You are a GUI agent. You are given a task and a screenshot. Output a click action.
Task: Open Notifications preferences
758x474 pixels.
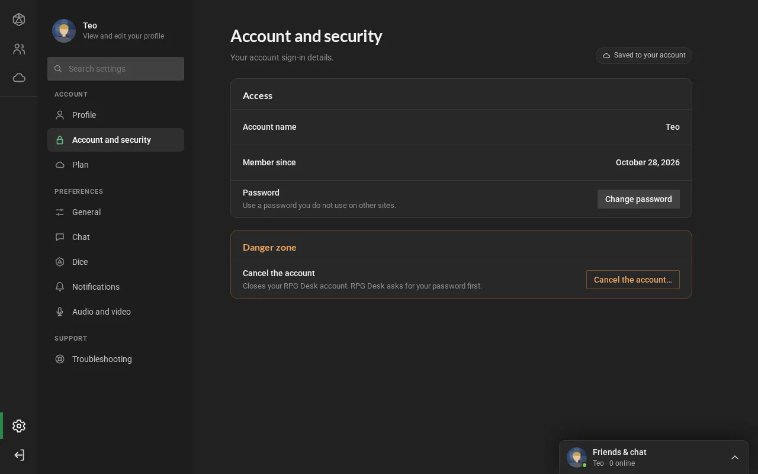click(115, 287)
